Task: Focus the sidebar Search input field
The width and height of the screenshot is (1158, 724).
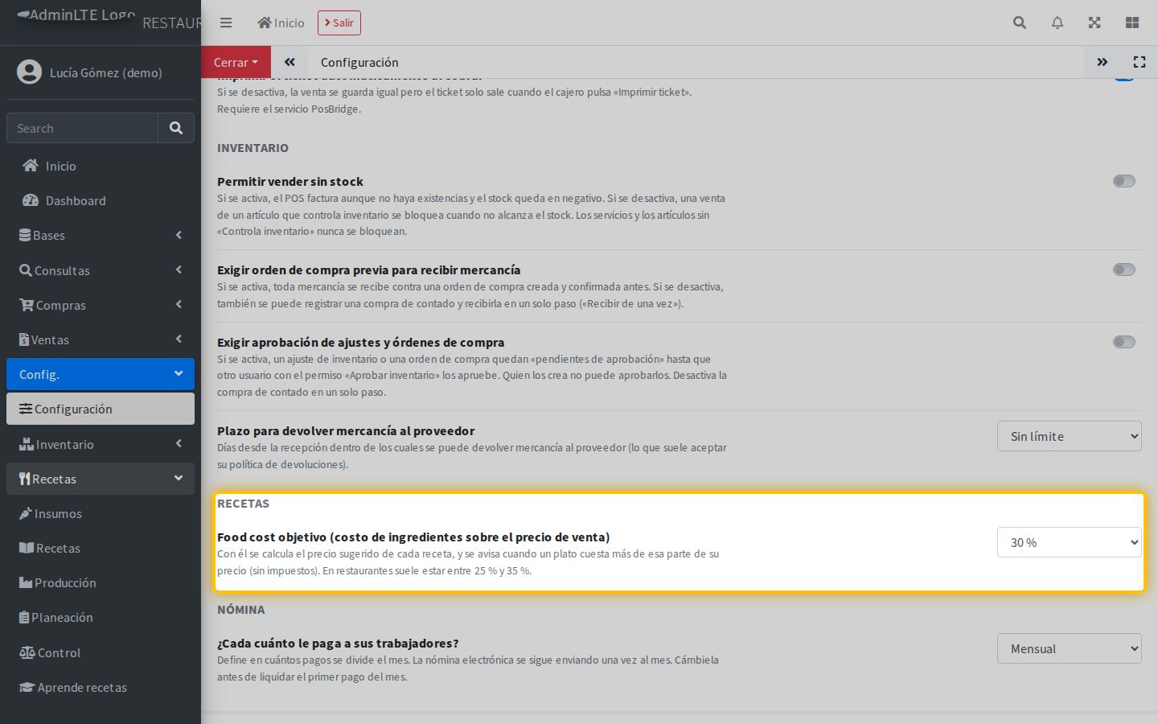Action: tap(82, 128)
